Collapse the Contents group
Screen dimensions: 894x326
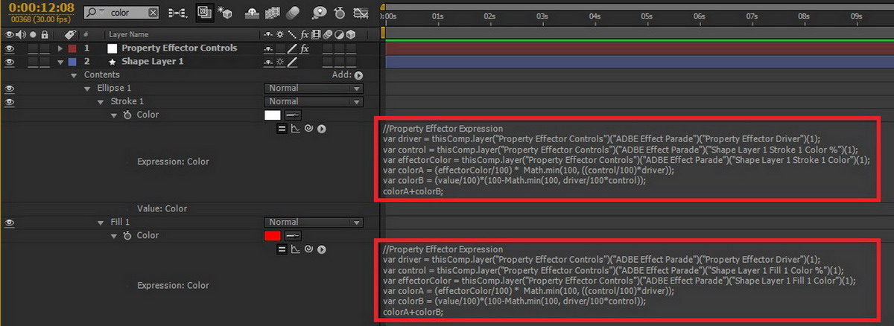[x=74, y=75]
